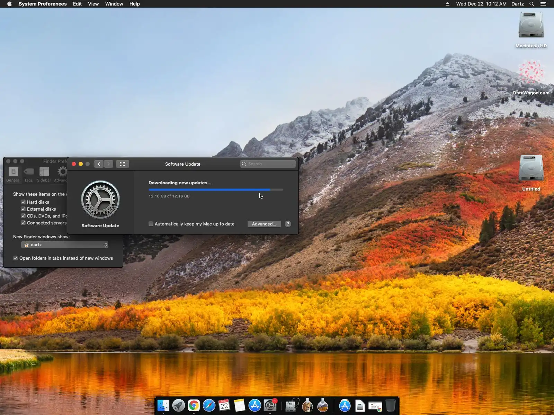This screenshot has width=554, height=415.
Task: Go back in System Preferences
Action: (99, 164)
